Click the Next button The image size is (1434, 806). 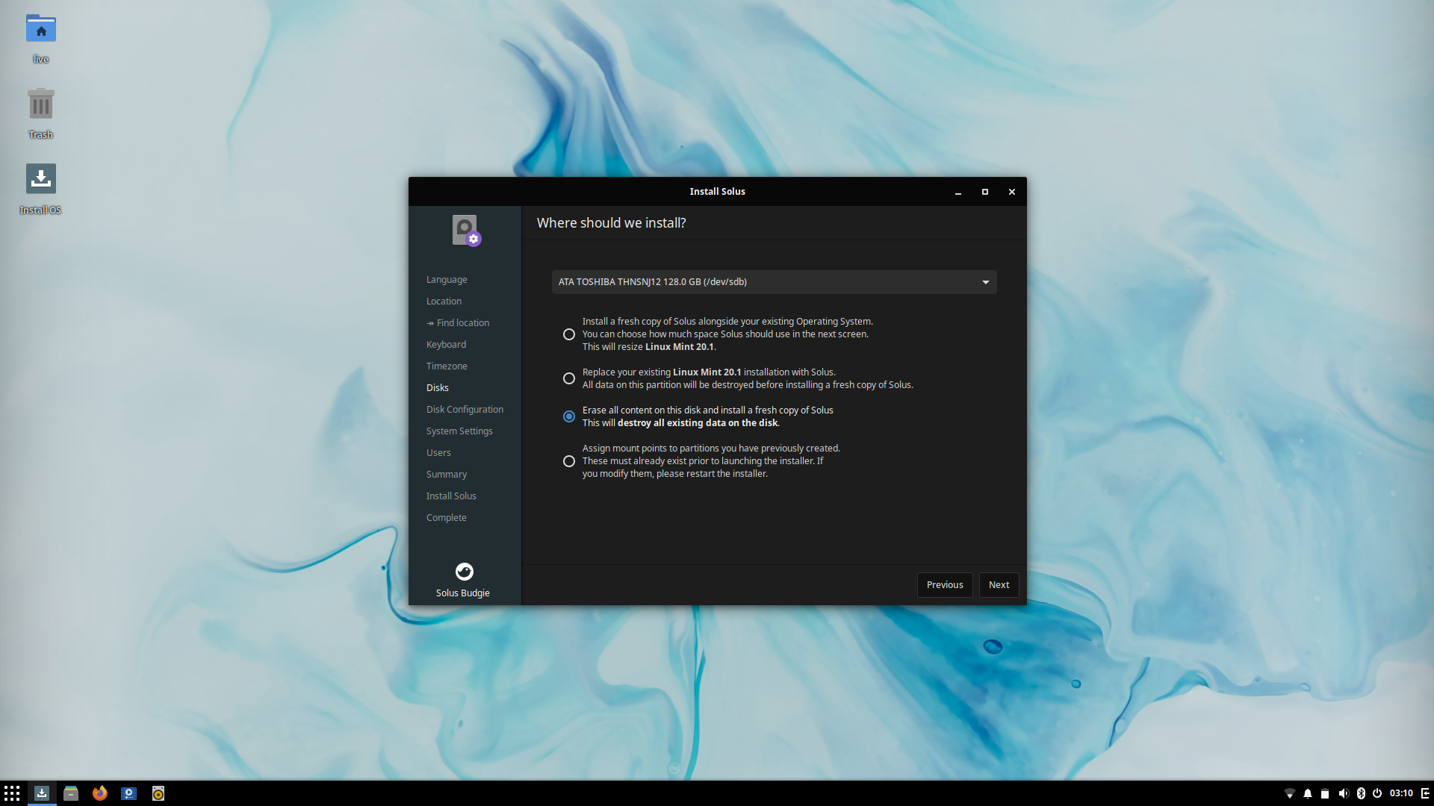click(999, 585)
